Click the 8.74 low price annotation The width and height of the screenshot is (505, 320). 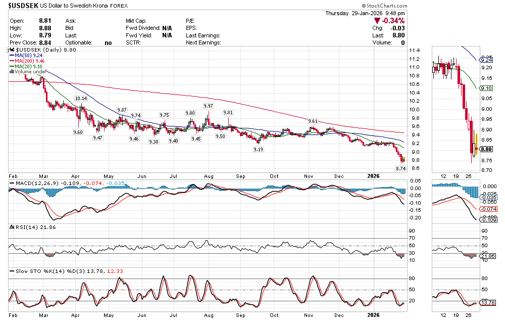click(x=400, y=168)
